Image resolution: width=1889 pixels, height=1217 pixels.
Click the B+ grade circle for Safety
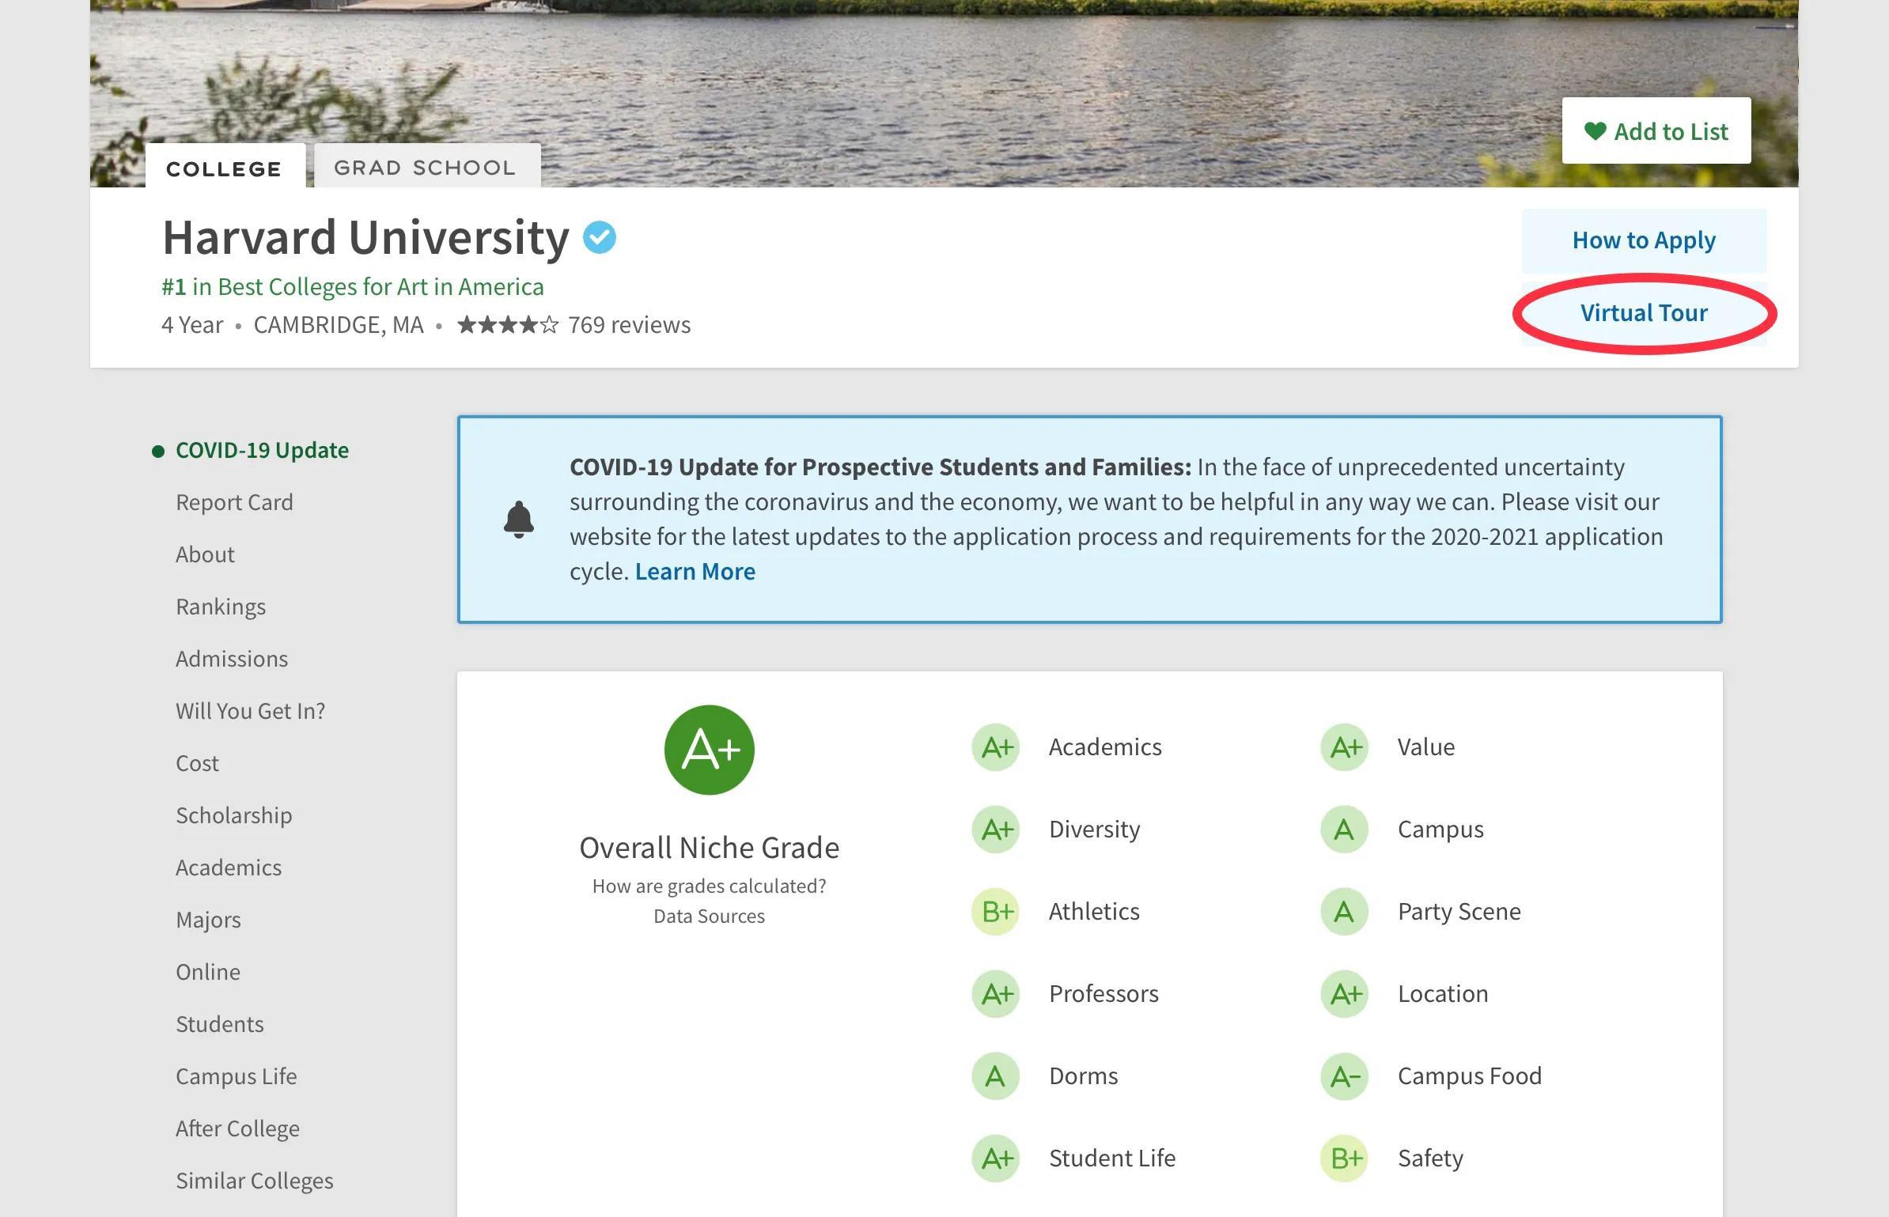click(1344, 1158)
